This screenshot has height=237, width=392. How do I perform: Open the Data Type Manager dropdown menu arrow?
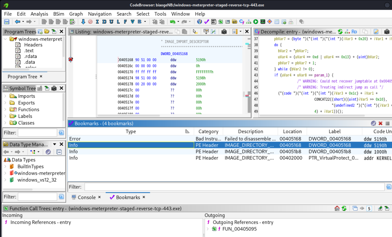[54, 144]
